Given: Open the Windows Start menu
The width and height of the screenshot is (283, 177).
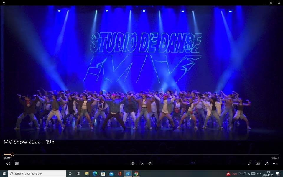Looking at the screenshot, I should coord(4,173).
